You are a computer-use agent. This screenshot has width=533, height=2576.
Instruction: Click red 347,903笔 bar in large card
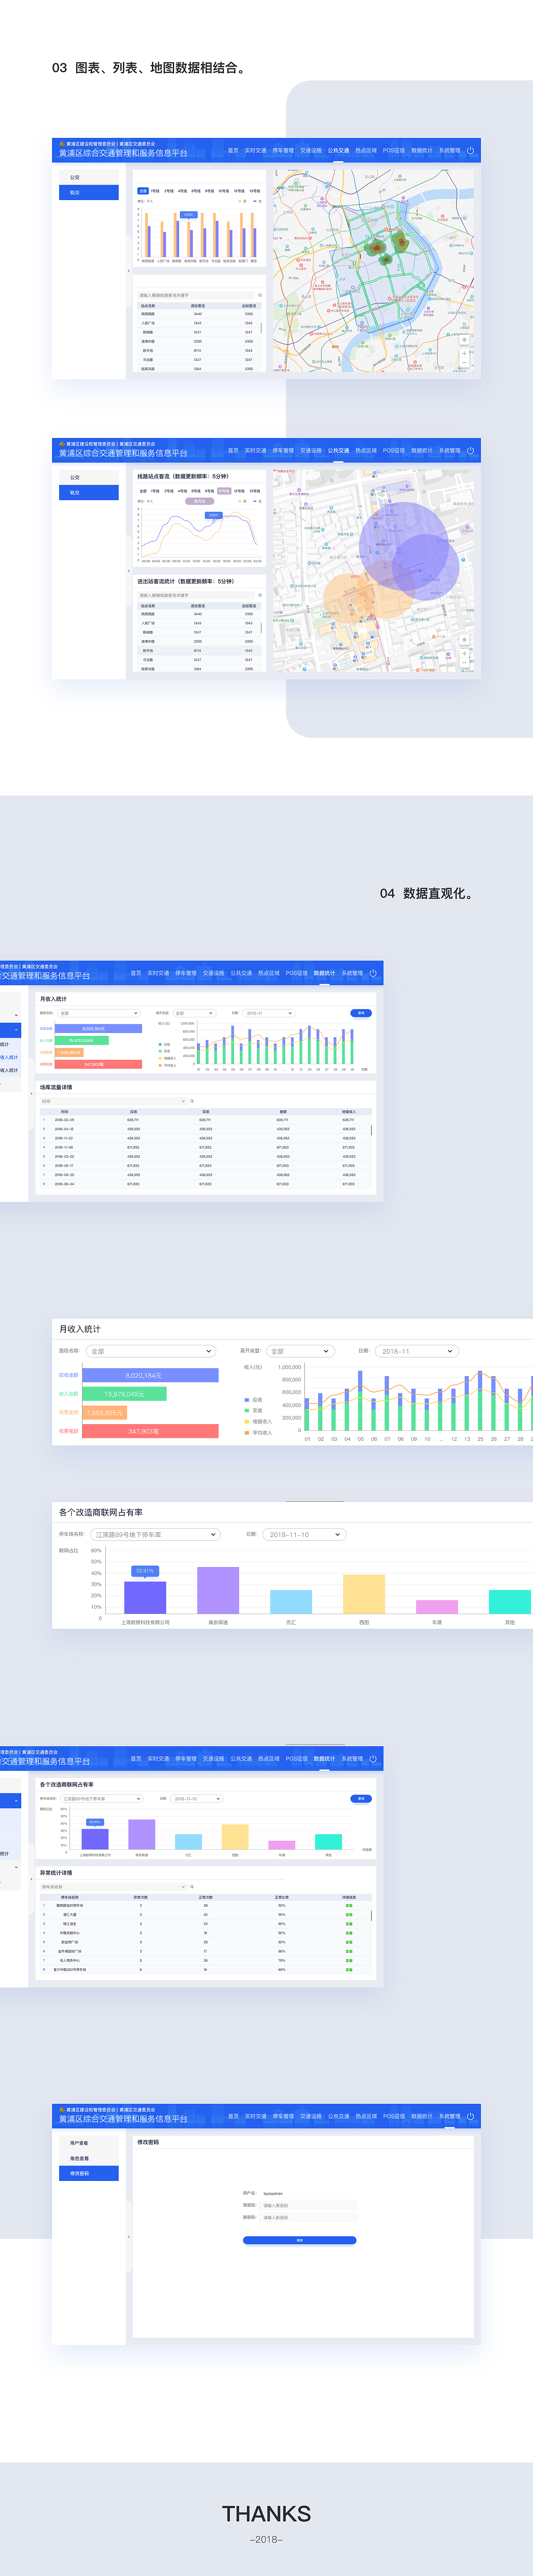tap(150, 1431)
